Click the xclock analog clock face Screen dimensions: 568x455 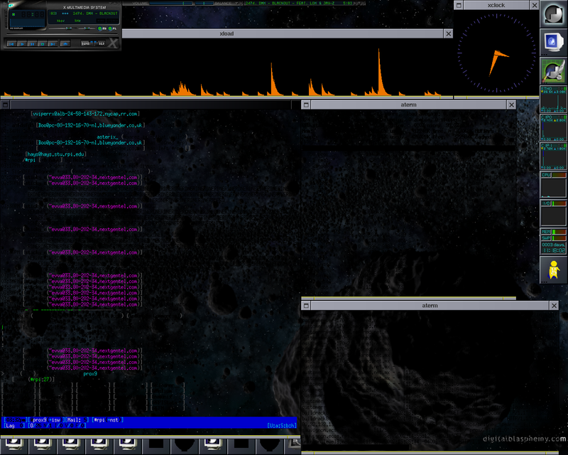tap(496, 53)
